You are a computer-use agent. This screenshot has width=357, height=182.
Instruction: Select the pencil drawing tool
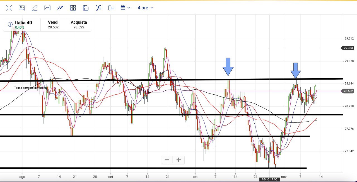pos(35,8)
